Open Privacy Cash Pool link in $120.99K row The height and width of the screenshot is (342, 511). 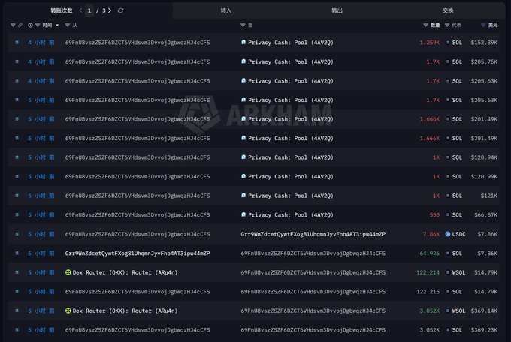[x=291, y=176]
